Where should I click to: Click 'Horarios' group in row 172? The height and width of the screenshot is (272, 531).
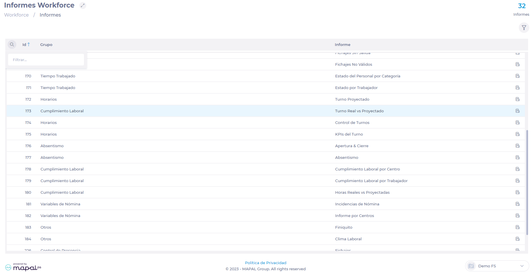[x=49, y=99]
